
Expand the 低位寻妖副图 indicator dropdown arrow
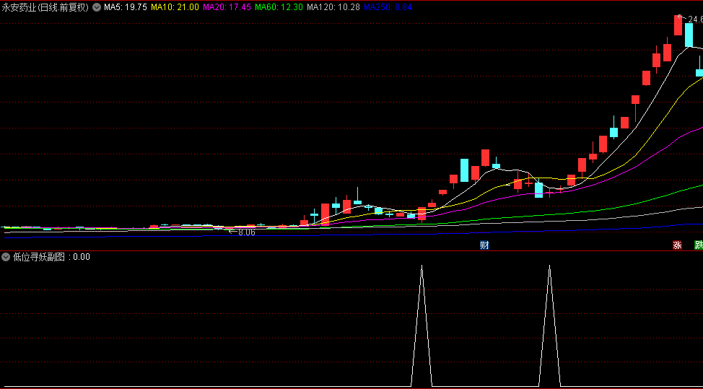(6, 257)
